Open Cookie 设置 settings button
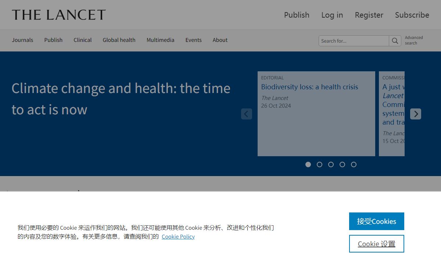Screen dimensions: 441x272 pos(377,244)
